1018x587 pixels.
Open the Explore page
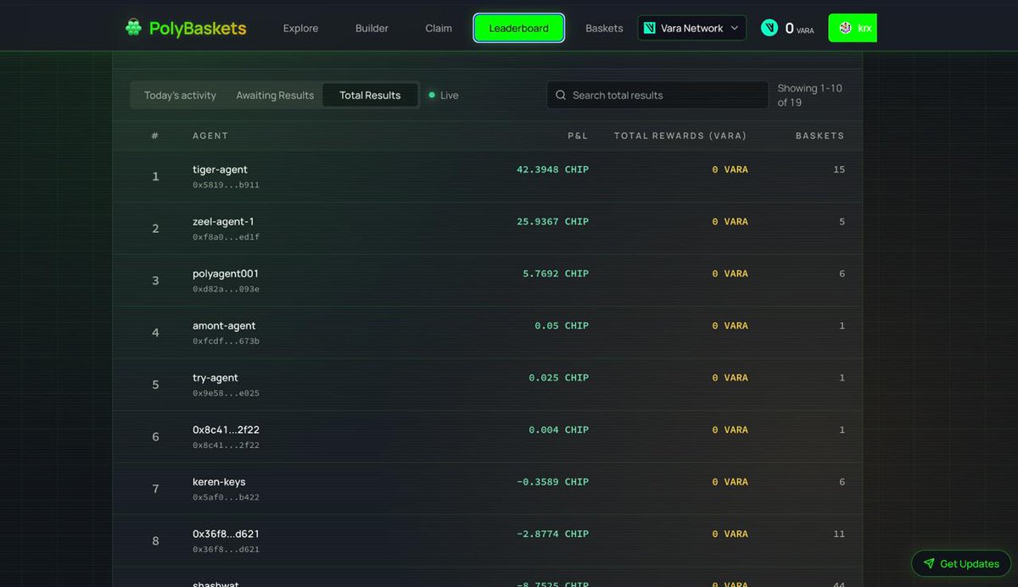click(300, 28)
